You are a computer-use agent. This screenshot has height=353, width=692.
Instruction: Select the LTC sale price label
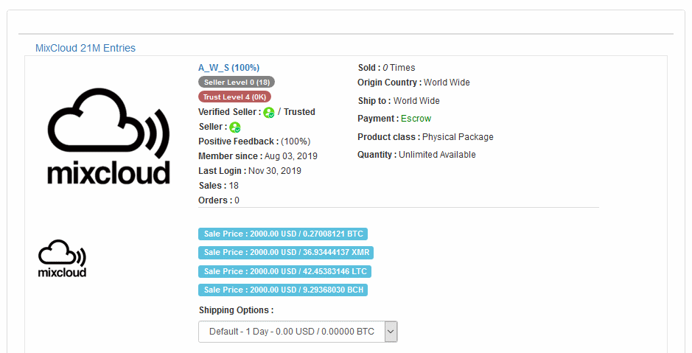(284, 271)
